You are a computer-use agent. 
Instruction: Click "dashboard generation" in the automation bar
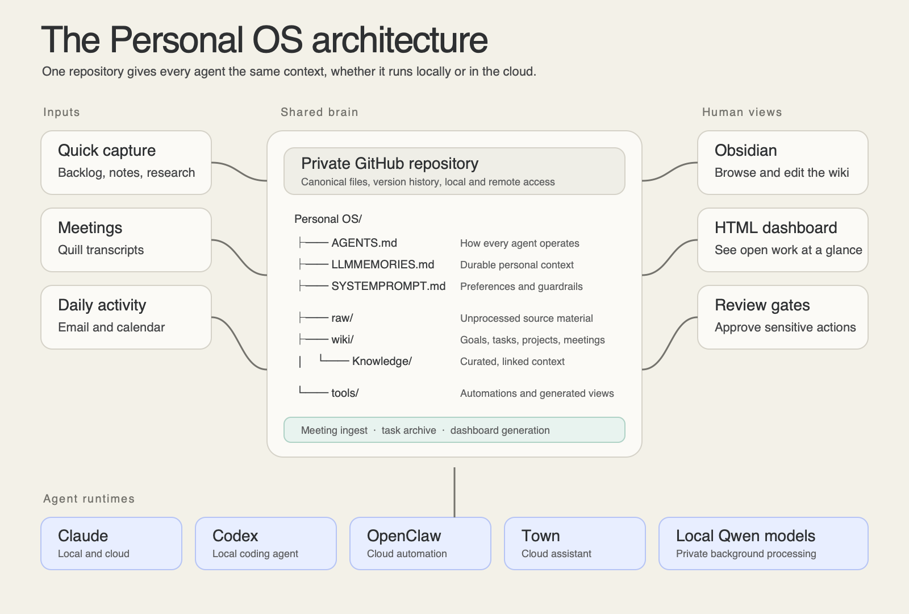point(500,430)
